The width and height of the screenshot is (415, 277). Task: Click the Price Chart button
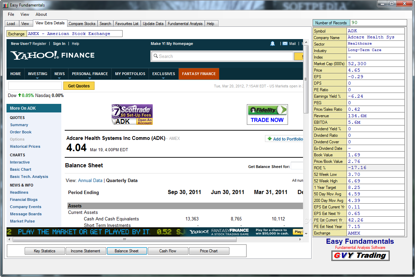tap(209, 251)
